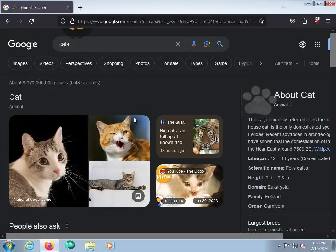The width and height of the screenshot is (336, 252).
Task: Go forward one page
Action: coord(20,21)
